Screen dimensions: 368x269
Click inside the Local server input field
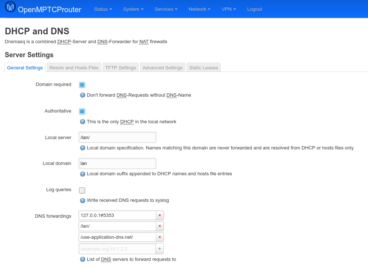point(117,137)
